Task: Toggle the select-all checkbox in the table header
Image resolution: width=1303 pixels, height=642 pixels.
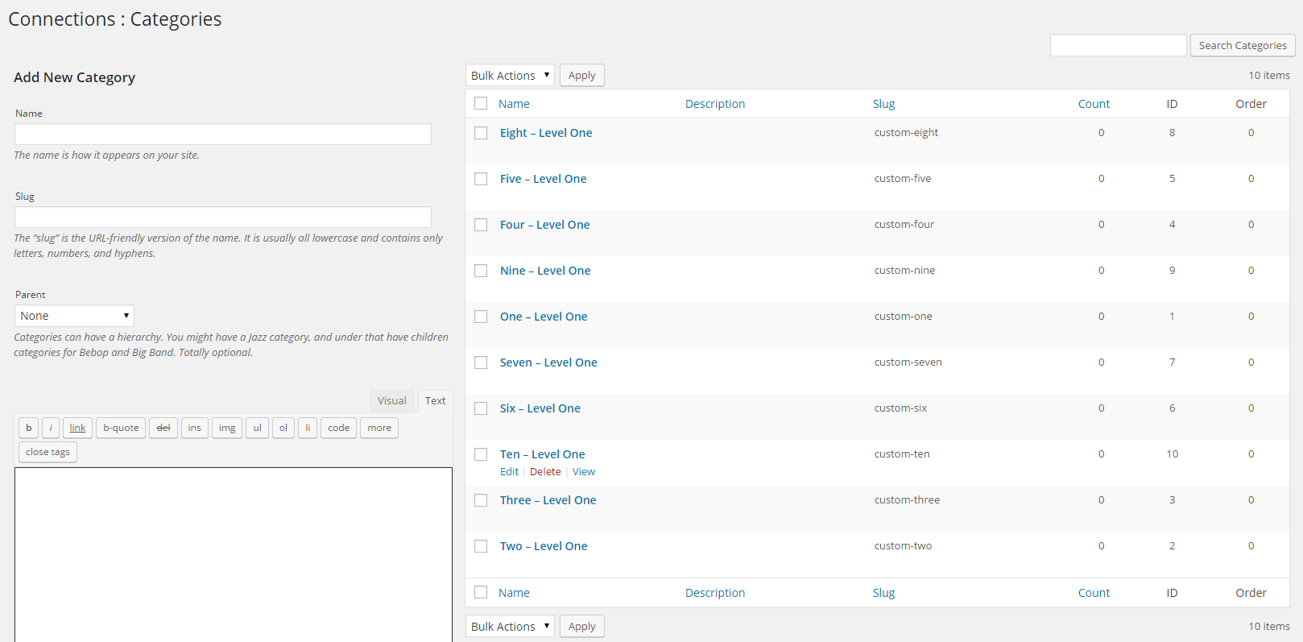Action: click(481, 103)
